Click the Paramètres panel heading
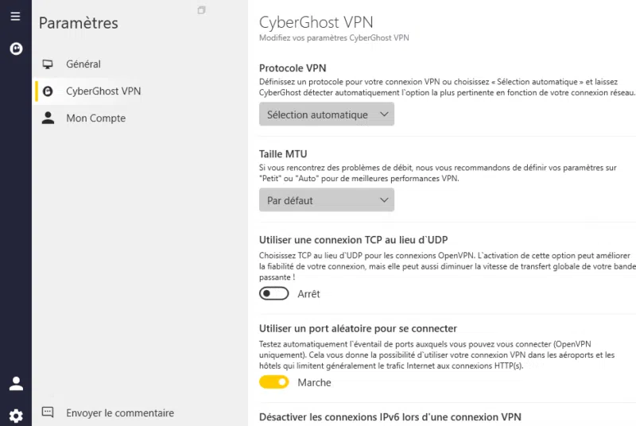 click(x=78, y=24)
